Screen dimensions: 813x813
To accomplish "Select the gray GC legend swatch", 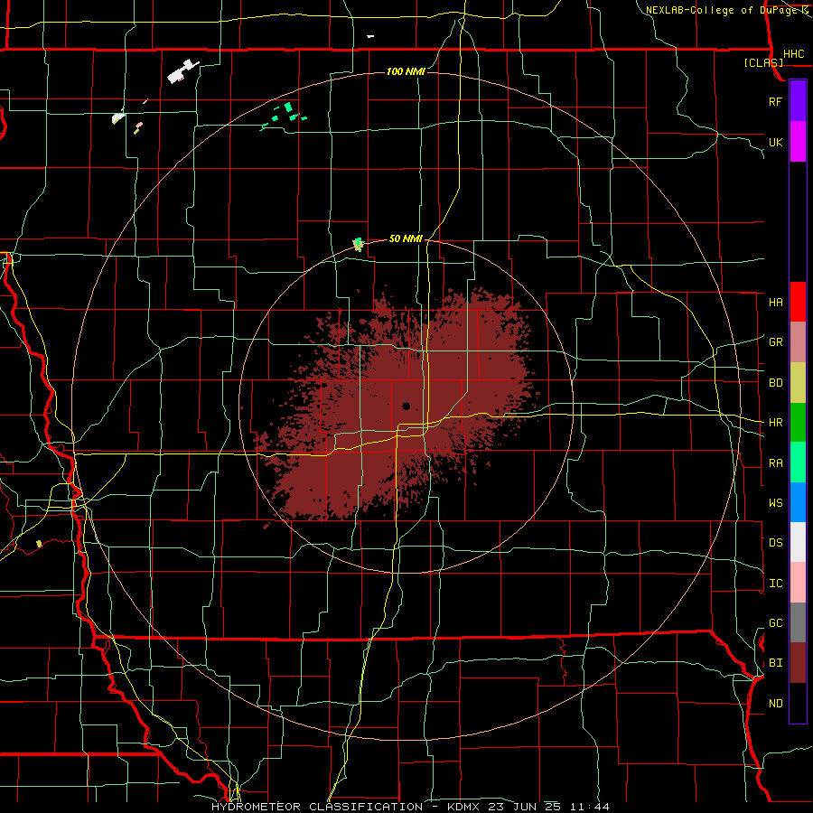I will (798, 622).
